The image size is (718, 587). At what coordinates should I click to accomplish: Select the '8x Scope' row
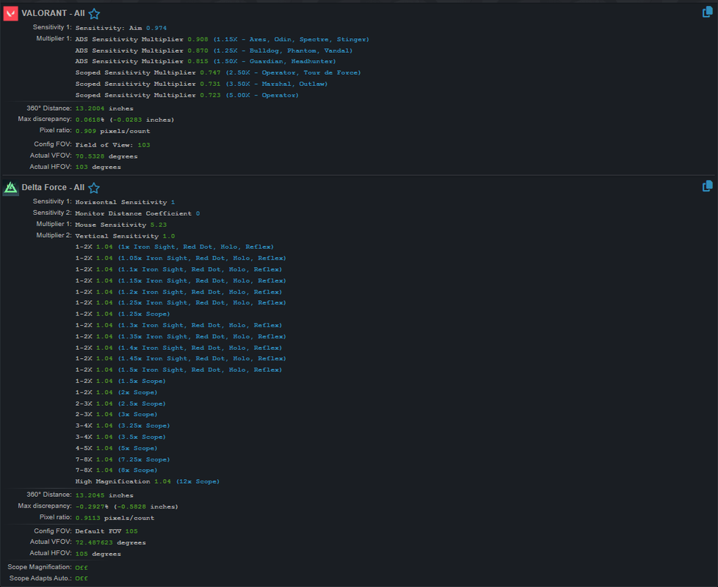tap(116, 470)
